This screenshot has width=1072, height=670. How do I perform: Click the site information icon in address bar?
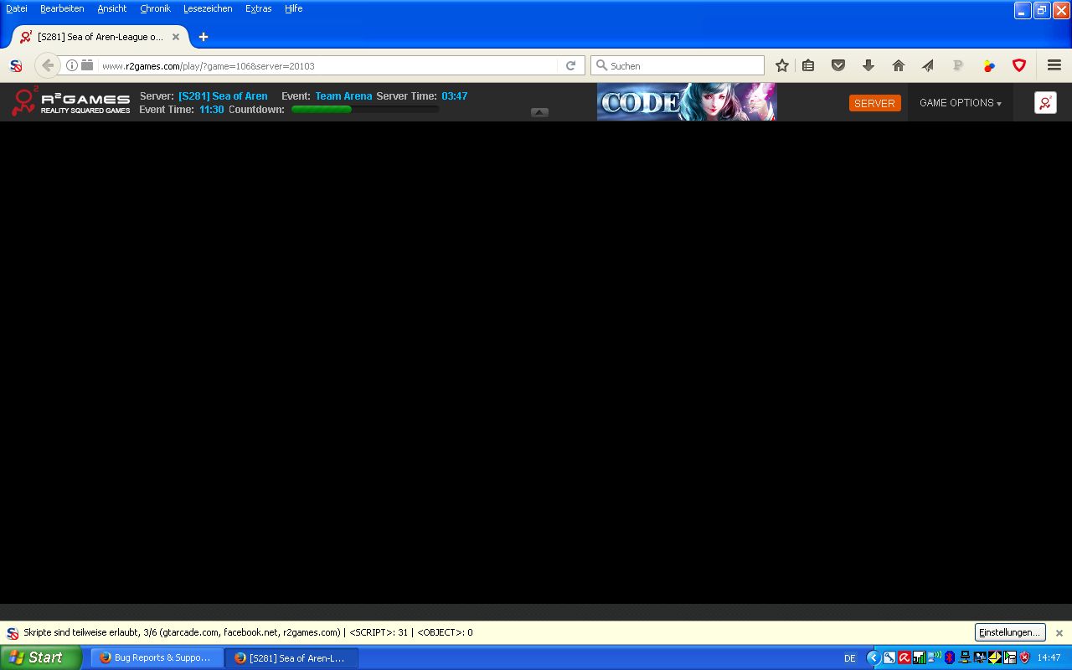tap(72, 65)
